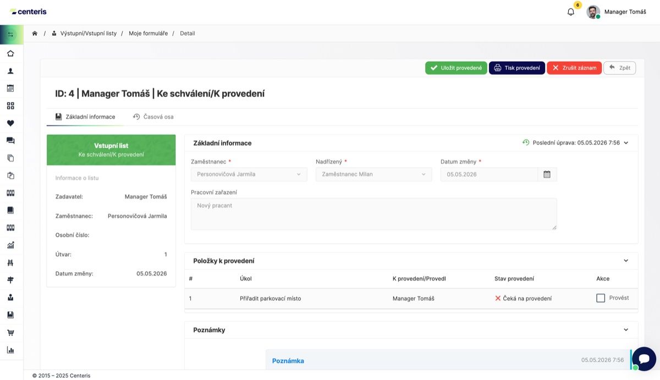This screenshot has width=660, height=380.
Task: Toggle the sidebar collapse arrows icon
Action: [10, 35]
